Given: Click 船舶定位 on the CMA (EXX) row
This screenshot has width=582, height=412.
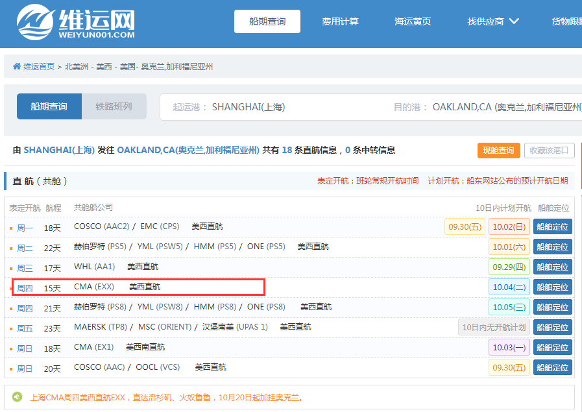Looking at the screenshot, I should click(552, 287).
